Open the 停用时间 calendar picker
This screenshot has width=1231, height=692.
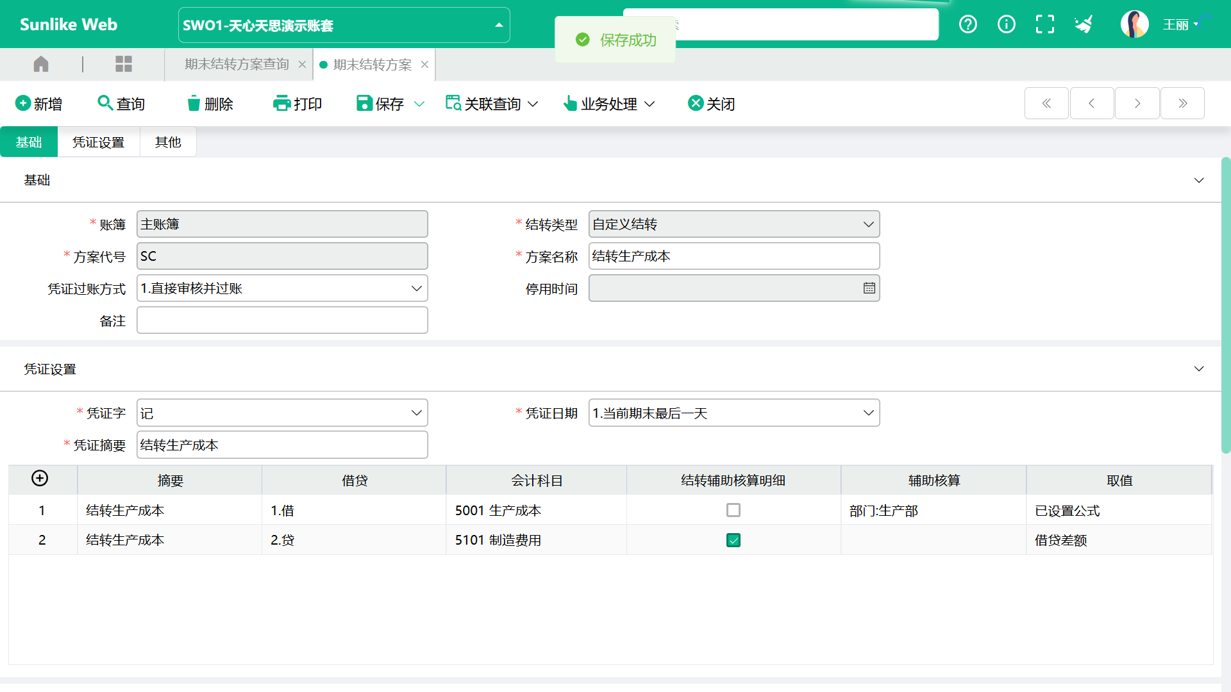pyautogui.click(x=869, y=288)
